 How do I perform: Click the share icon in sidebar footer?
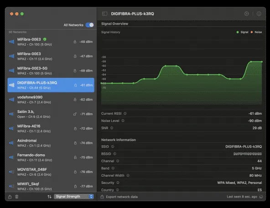[10, 197]
